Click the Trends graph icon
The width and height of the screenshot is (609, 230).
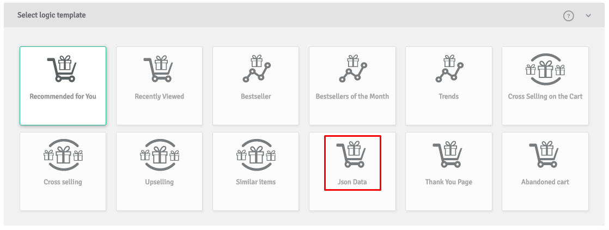[449, 69]
